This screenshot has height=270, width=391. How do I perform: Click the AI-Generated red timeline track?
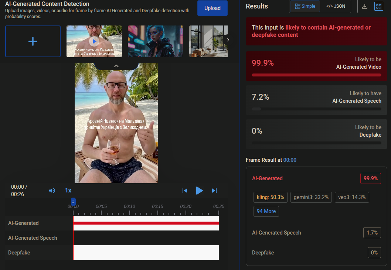tap(146, 223)
